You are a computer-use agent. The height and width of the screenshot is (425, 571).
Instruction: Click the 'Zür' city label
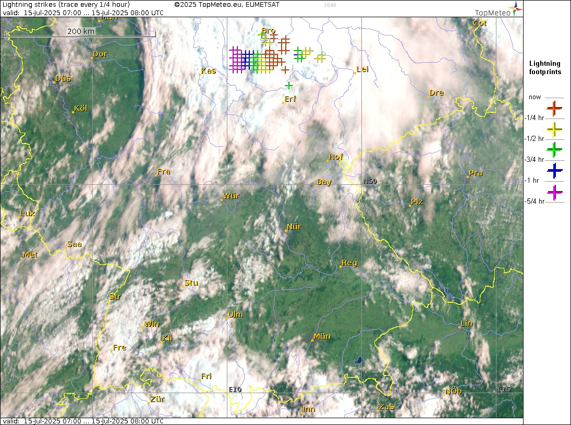click(157, 399)
